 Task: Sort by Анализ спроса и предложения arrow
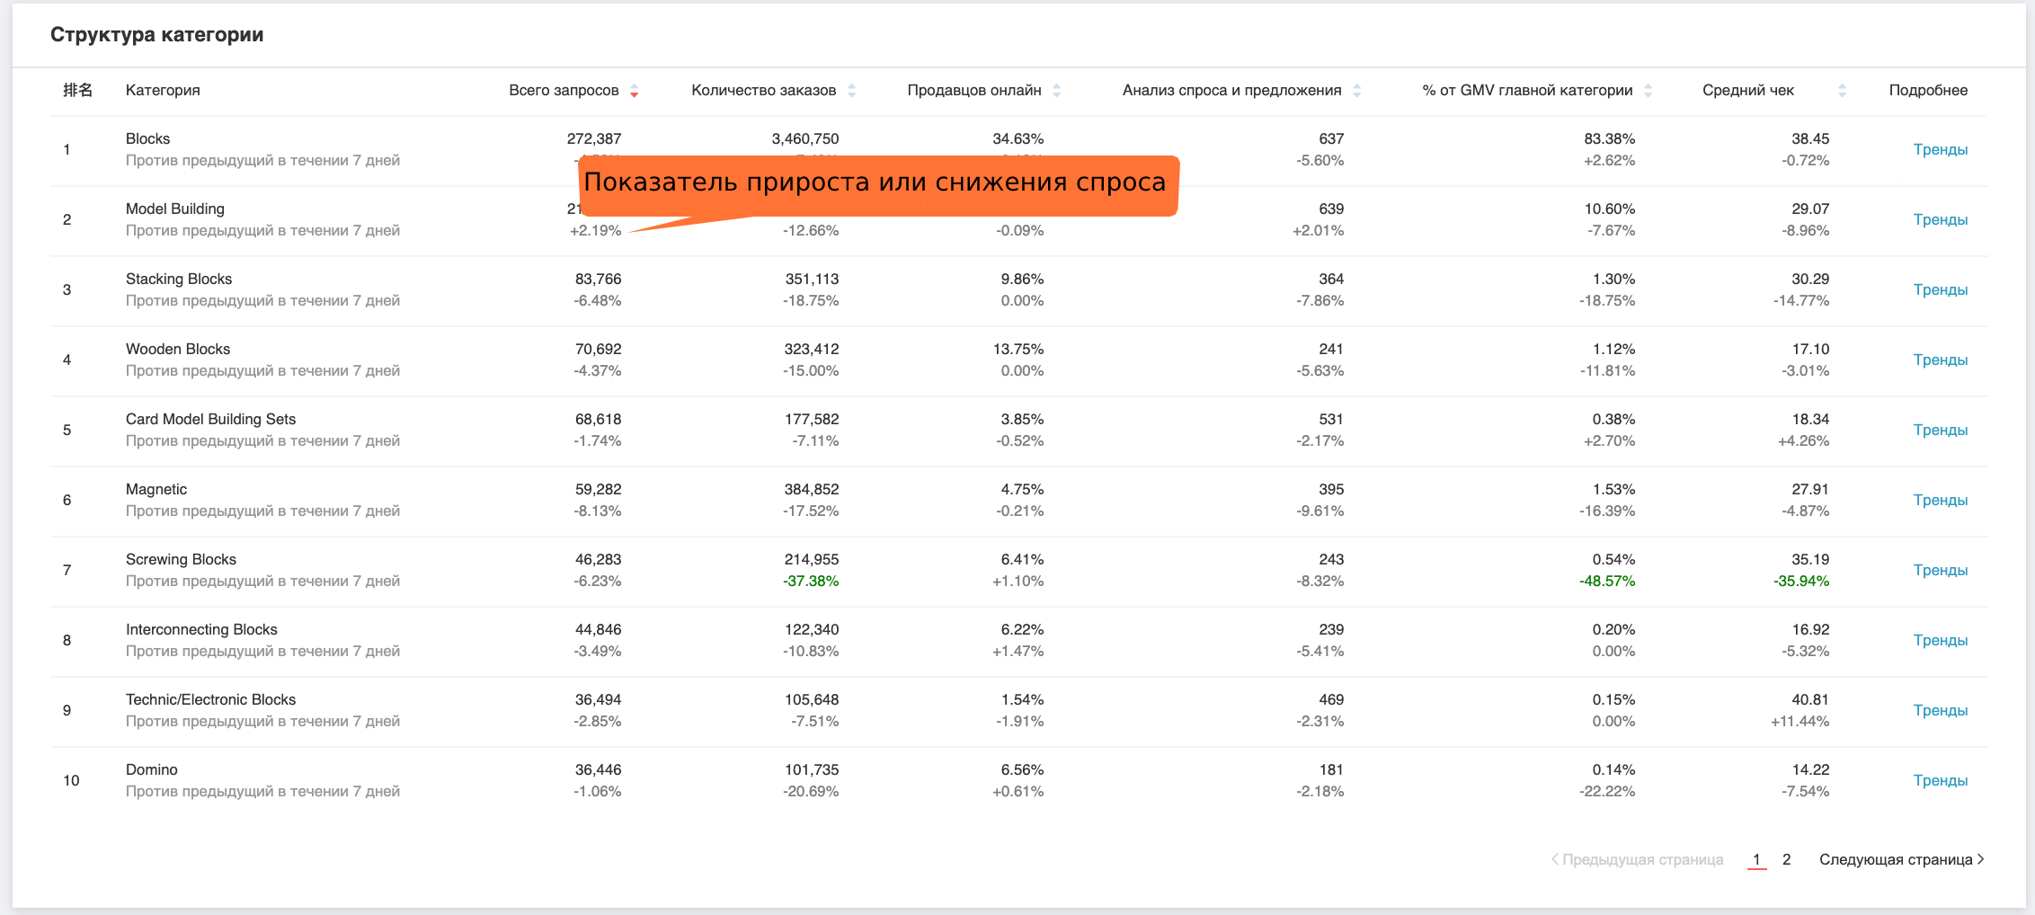click(1356, 91)
